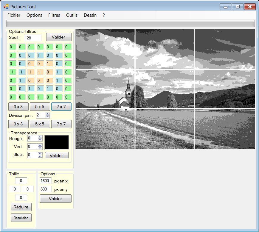Click the first green -1 cell in the matrix
This screenshot has height=232, width=259.
tap(13, 72)
